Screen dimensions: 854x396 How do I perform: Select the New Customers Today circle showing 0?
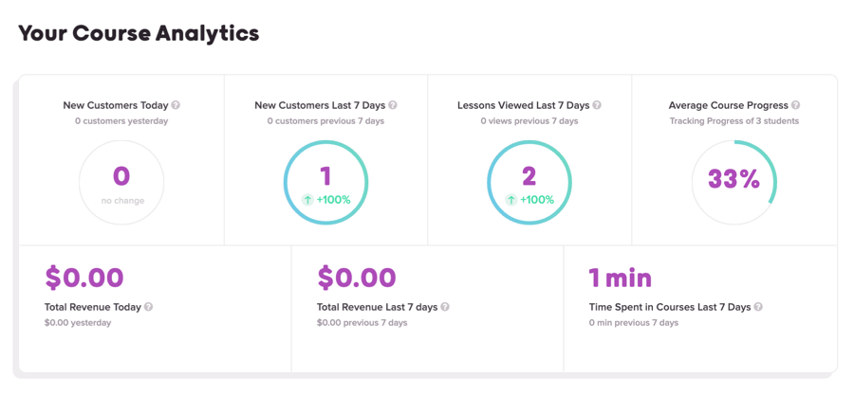coord(121,183)
